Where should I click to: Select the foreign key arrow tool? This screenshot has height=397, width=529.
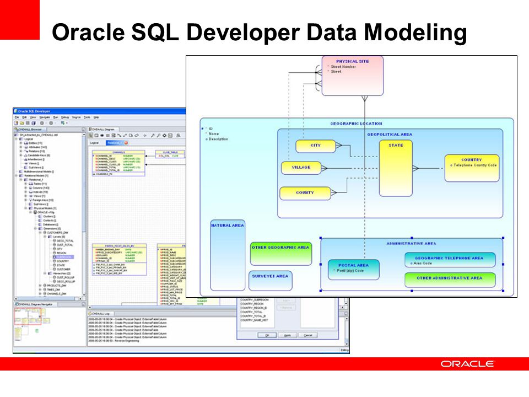coord(125,136)
